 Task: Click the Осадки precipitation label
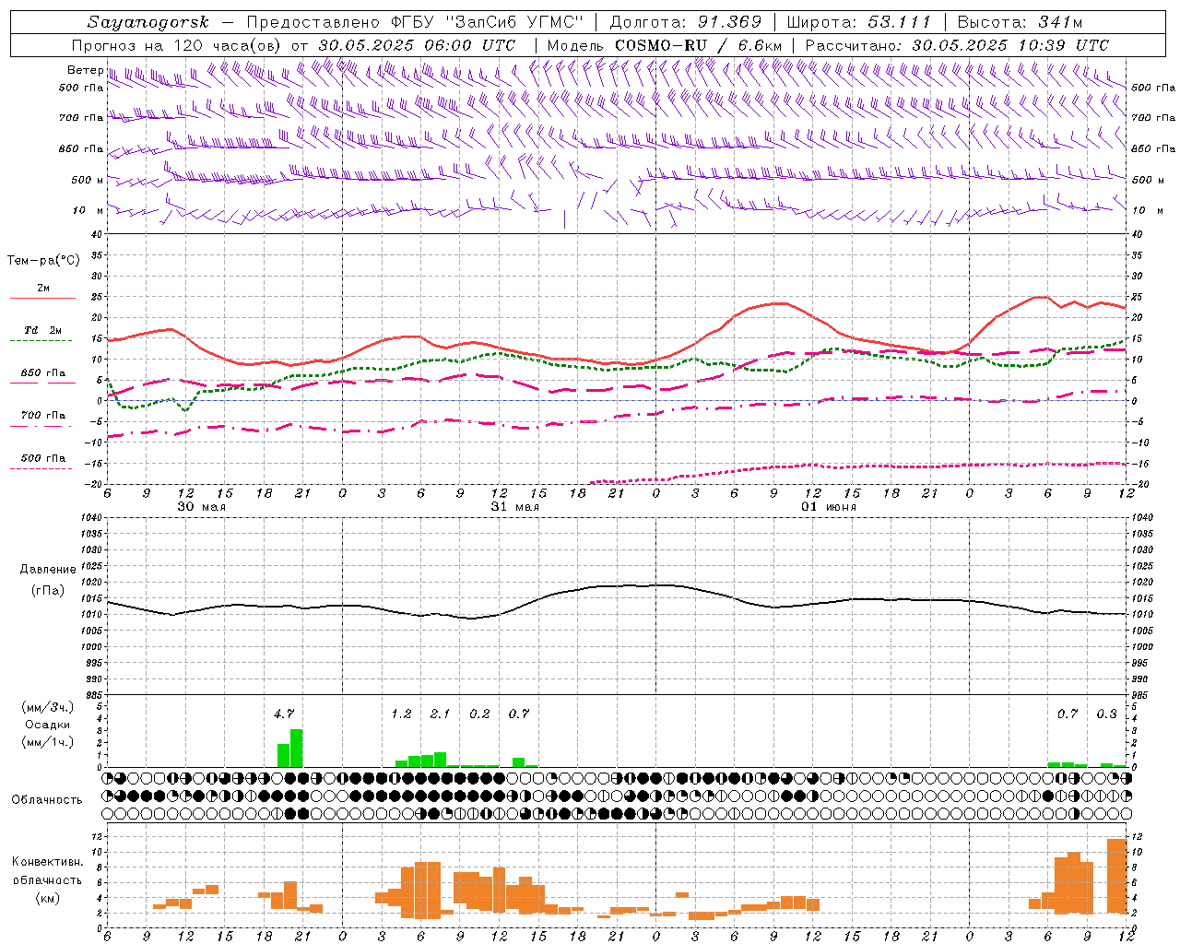[x=47, y=725]
